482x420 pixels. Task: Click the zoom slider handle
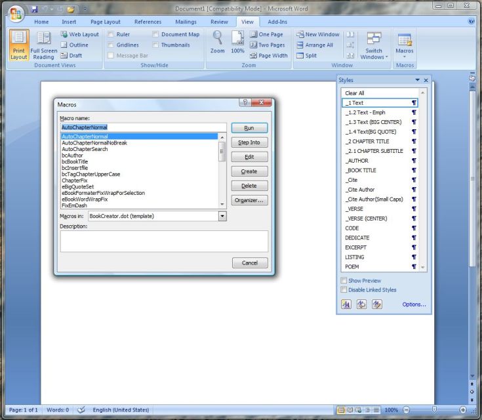coord(434,410)
